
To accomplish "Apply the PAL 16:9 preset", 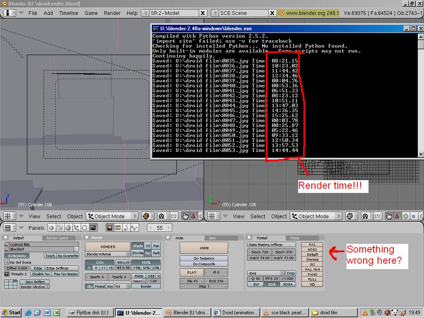I will (x=312, y=269).
